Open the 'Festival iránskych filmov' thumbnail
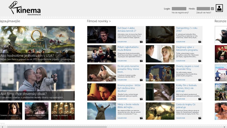 37,111
